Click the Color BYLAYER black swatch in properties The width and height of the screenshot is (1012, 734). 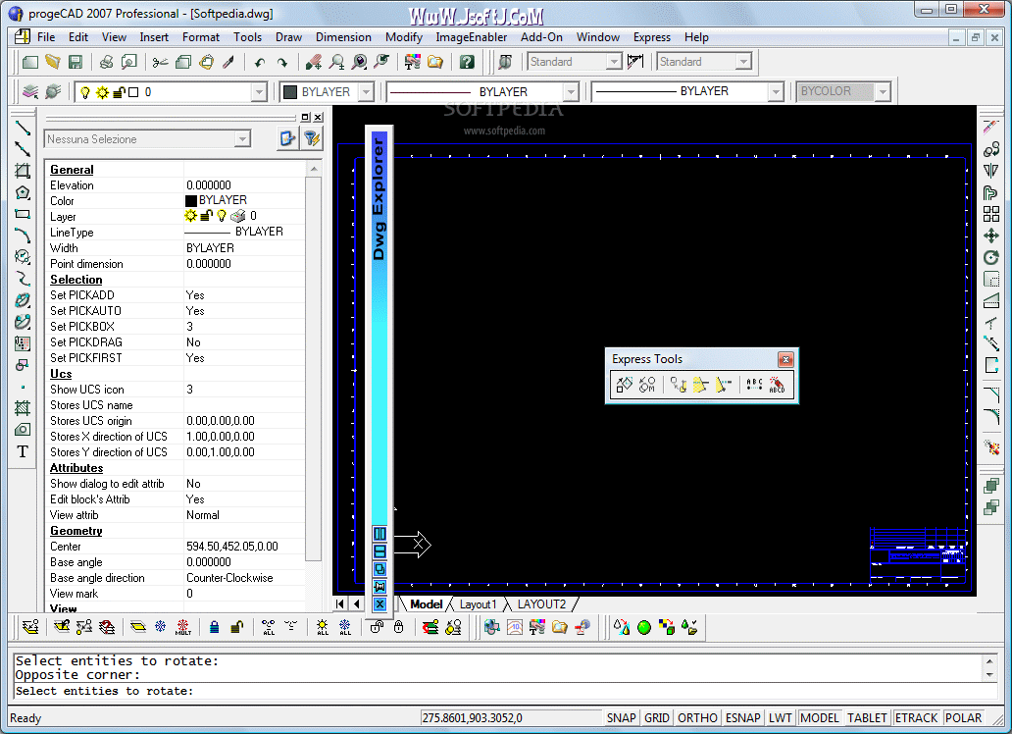pyautogui.click(x=191, y=201)
